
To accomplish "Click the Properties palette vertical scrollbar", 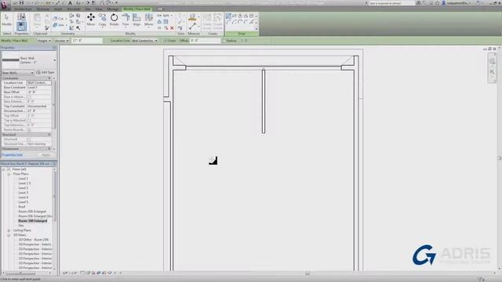I will tap(54, 106).
